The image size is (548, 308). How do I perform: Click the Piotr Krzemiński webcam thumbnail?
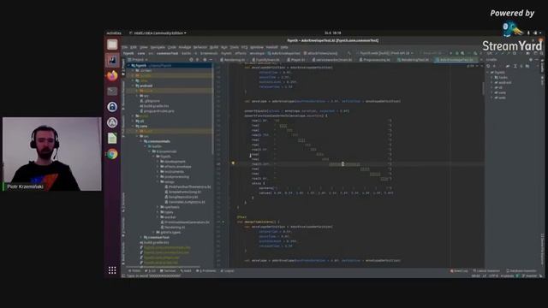[52, 154]
